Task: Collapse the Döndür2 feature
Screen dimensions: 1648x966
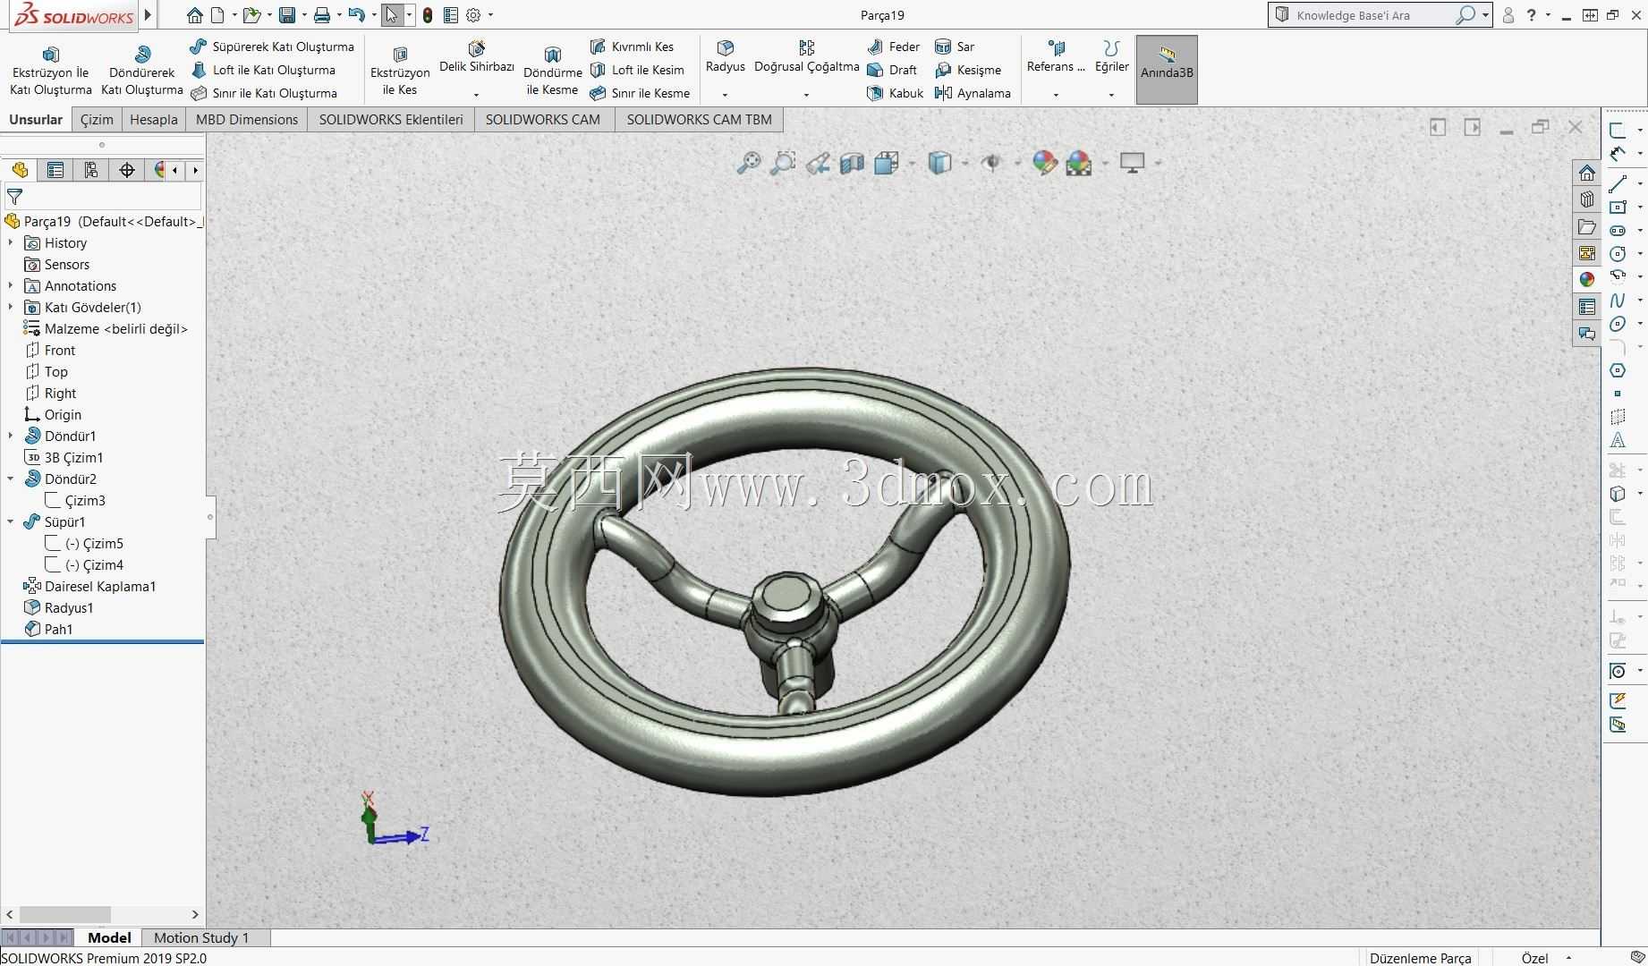Action: (11, 479)
